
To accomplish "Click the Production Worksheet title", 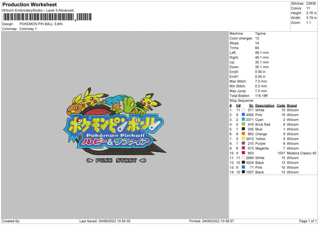I will coord(29,4).
